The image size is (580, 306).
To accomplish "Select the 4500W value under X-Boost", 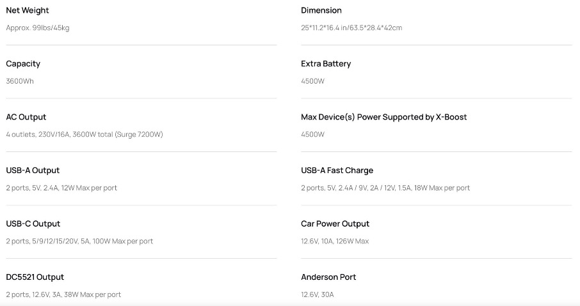I will point(312,134).
